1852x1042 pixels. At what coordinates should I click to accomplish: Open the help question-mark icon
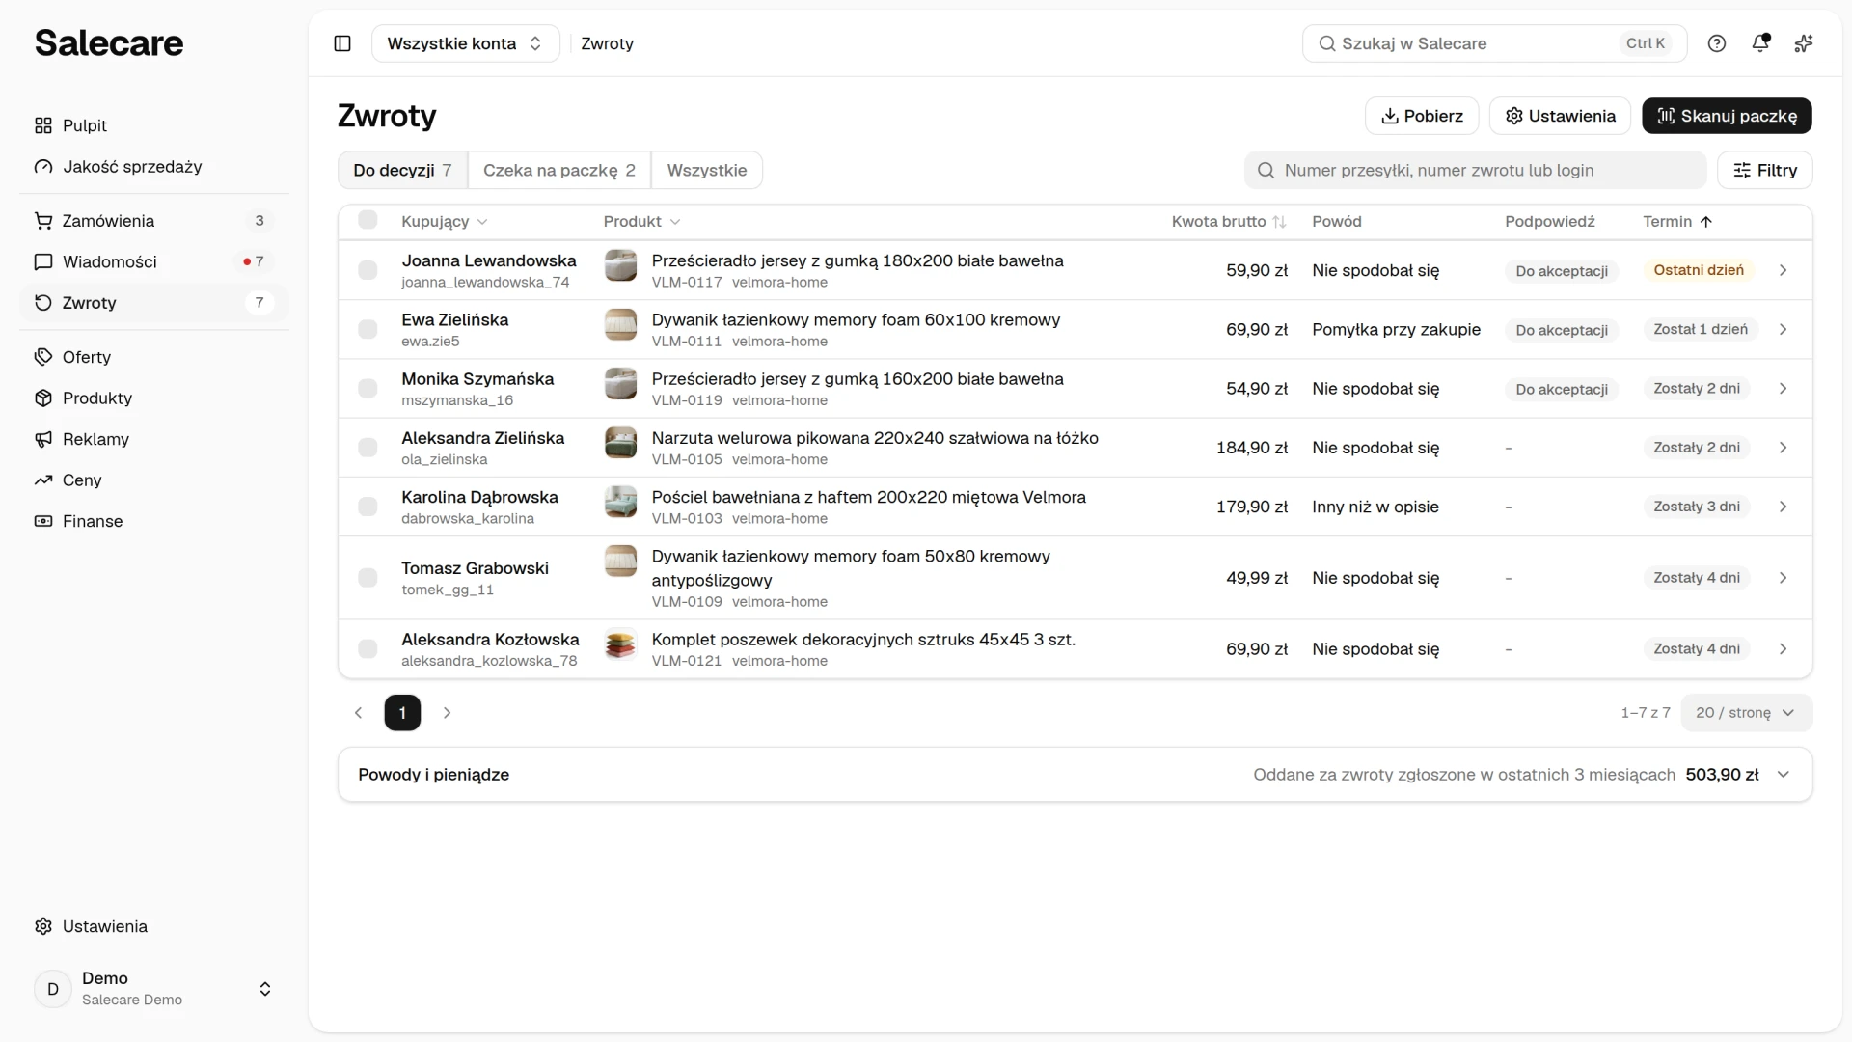(1717, 43)
